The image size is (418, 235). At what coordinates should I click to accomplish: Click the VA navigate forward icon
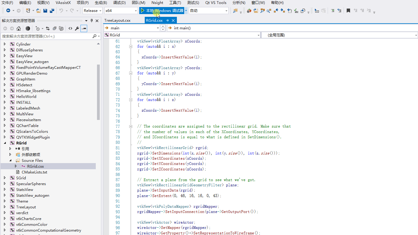coord(283,11)
